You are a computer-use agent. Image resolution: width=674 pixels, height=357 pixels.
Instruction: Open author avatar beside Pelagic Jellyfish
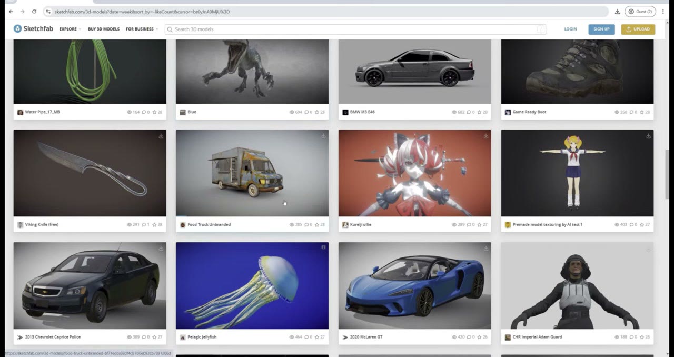click(183, 337)
